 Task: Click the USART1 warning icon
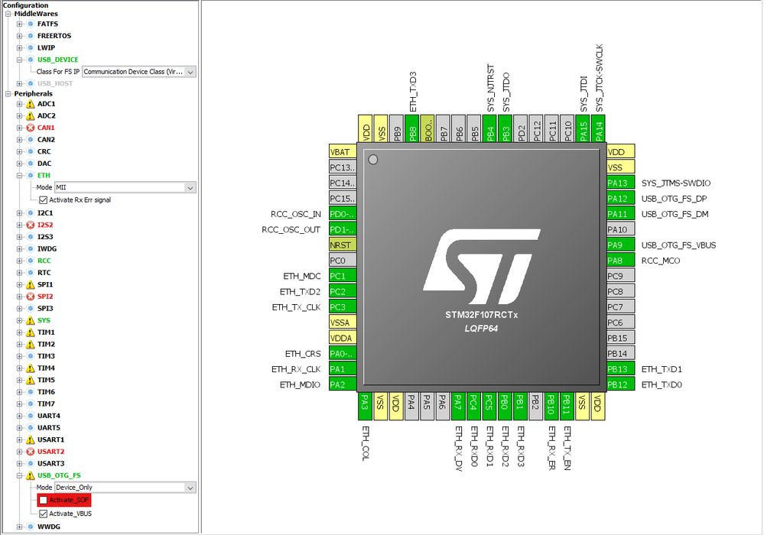pos(31,439)
